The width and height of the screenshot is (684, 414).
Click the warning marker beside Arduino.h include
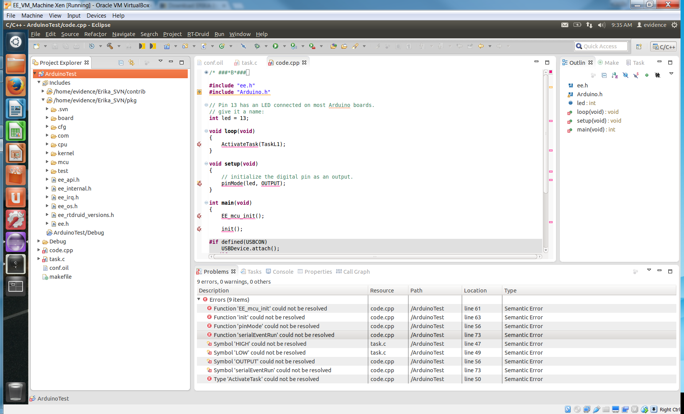pos(199,92)
